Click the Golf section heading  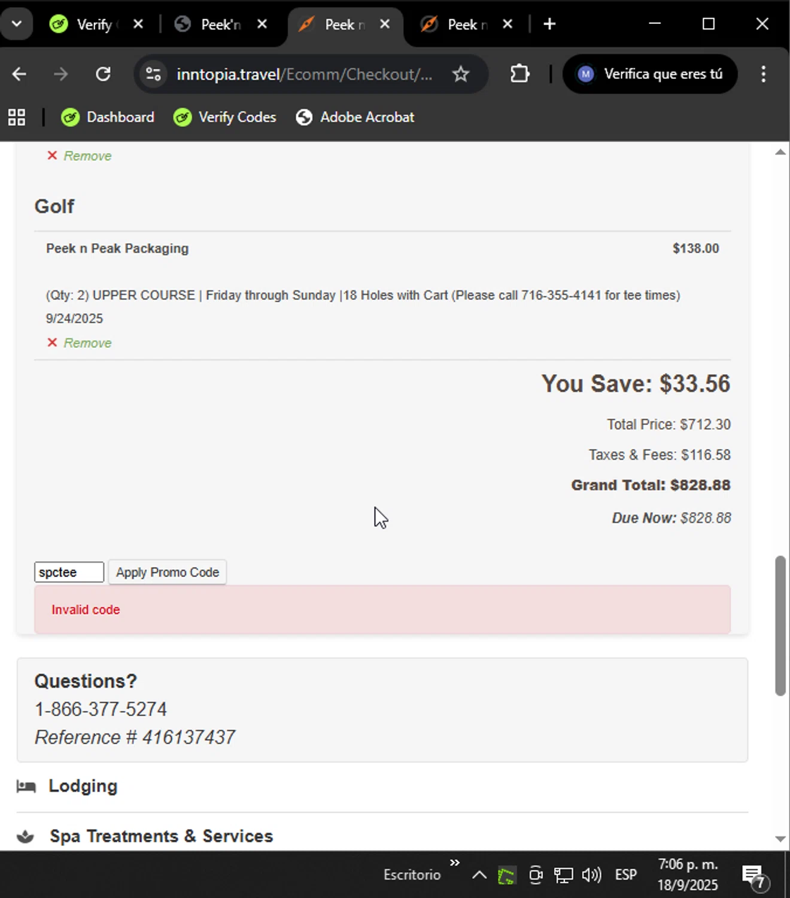click(x=54, y=206)
